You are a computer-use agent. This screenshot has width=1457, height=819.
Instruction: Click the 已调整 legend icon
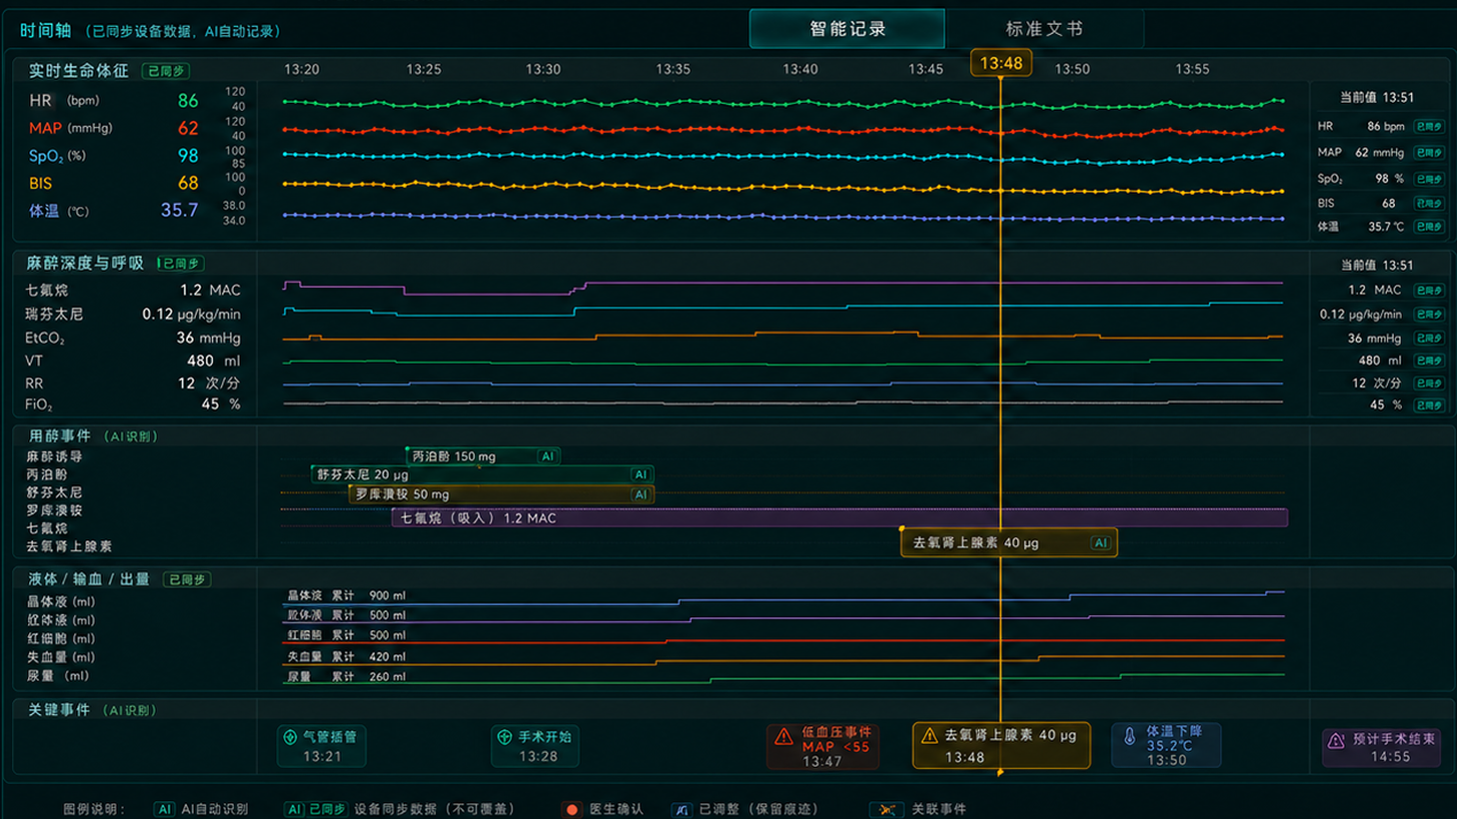(x=681, y=809)
